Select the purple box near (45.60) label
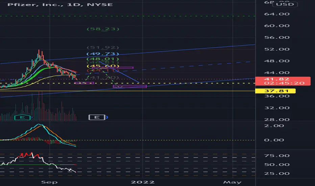 (x=113, y=68)
